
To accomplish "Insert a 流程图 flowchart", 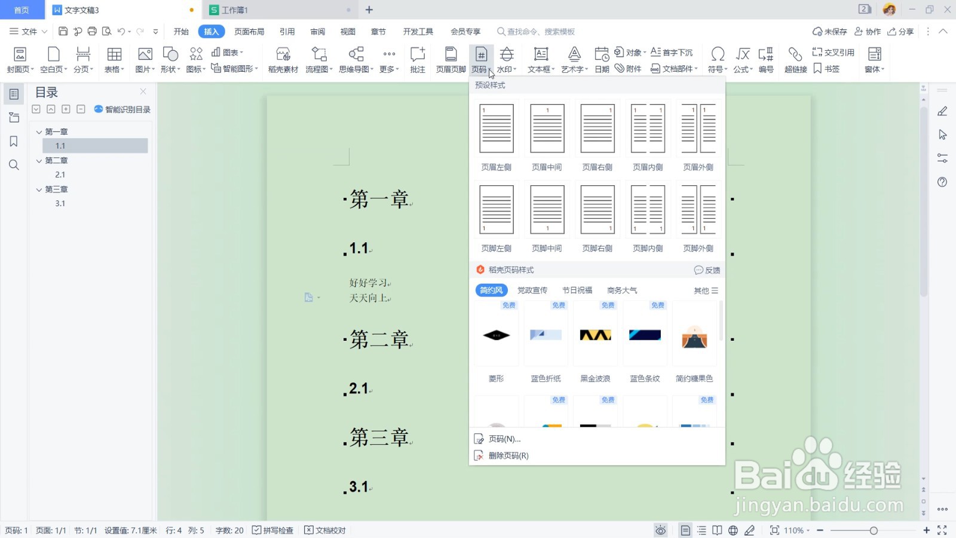I will tap(319, 60).
